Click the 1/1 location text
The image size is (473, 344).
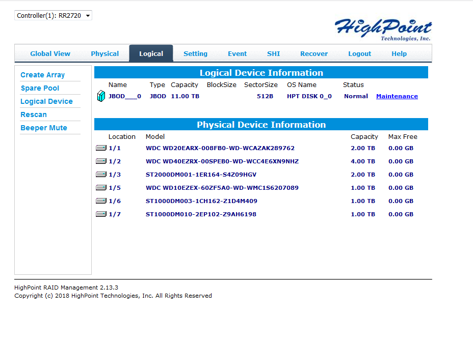[115, 148]
